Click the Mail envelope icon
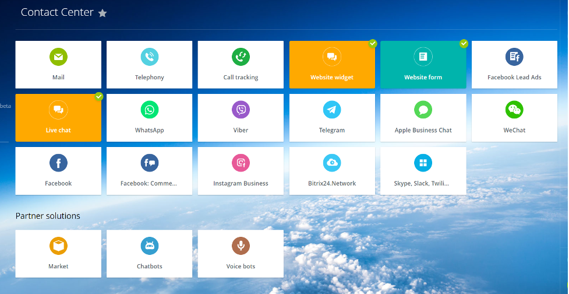This screenshot has width=569, height=294. point(58,57)
